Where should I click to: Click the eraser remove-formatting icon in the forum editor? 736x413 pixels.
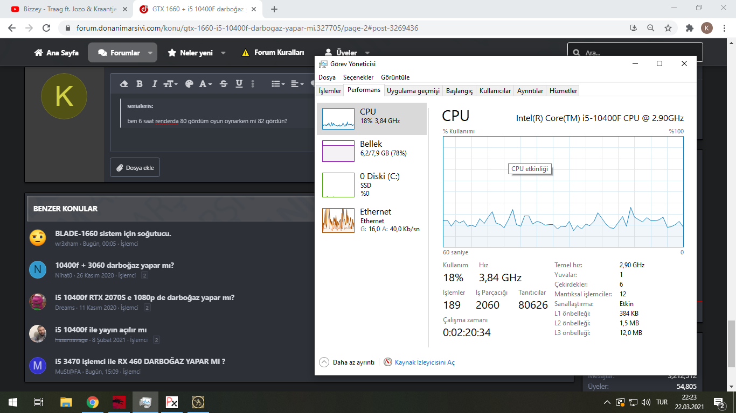[124, 84]
